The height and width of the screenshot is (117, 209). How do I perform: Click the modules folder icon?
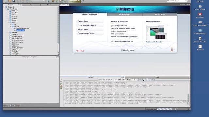pos(10,17)
